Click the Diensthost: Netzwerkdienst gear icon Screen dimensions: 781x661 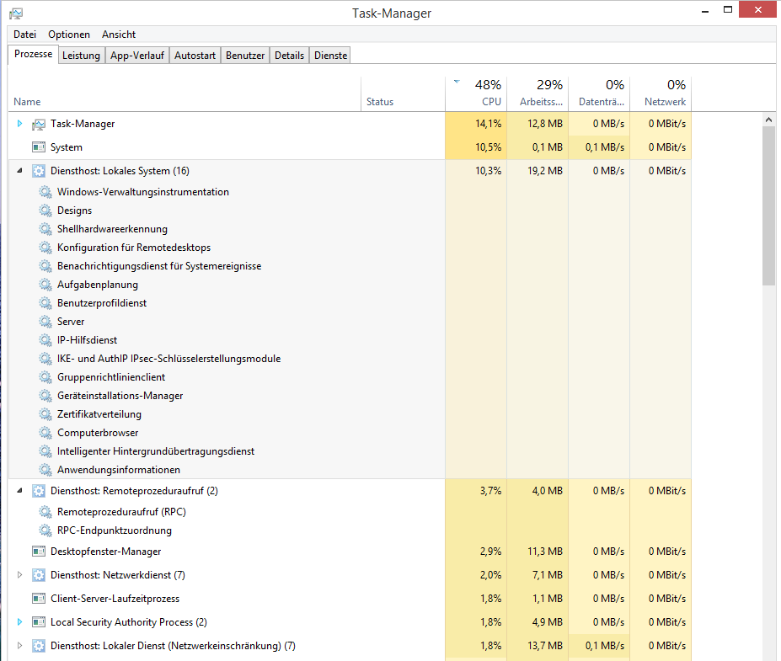39,575
